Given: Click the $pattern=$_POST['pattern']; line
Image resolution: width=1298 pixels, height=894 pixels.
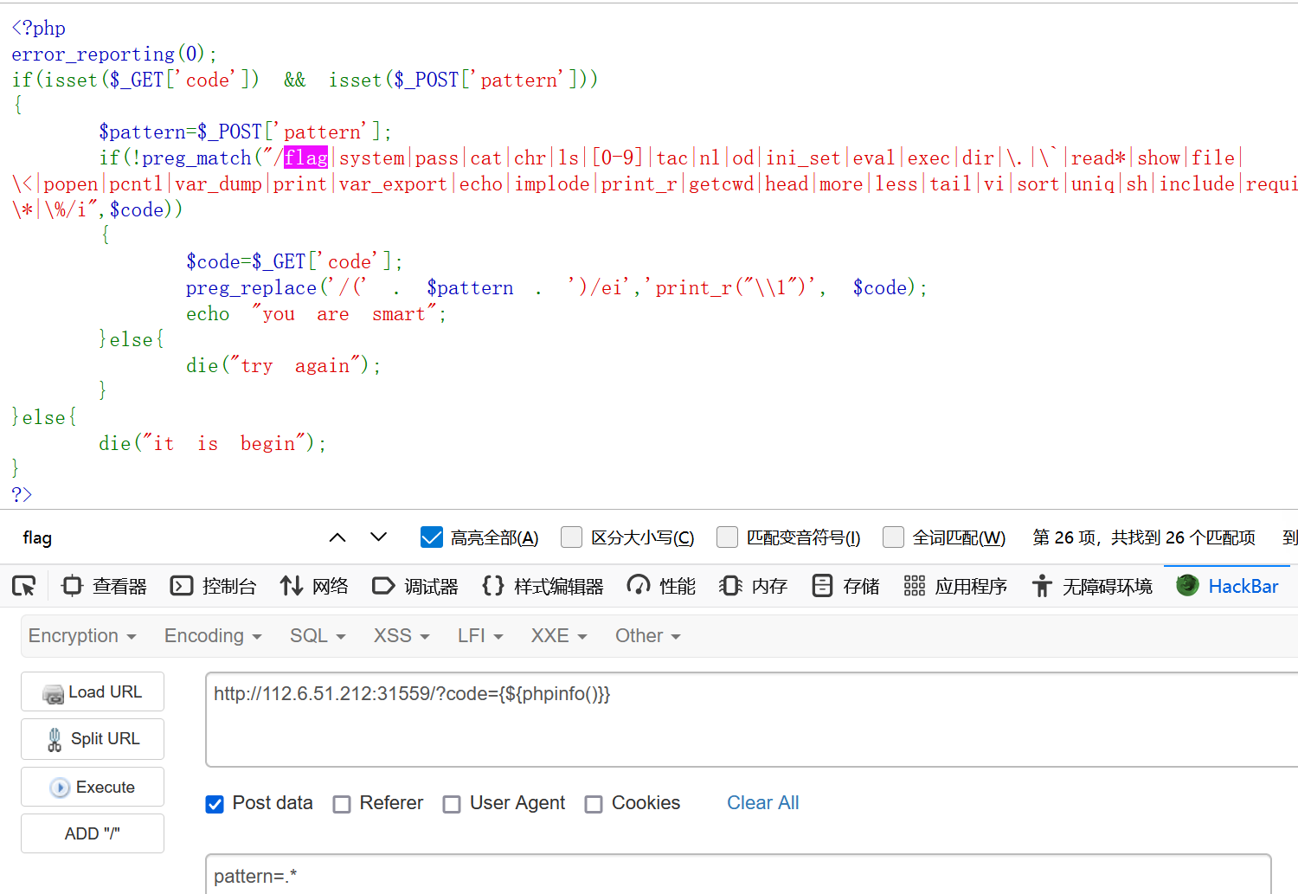Looking at the screenshot, I should pos(245,132).
